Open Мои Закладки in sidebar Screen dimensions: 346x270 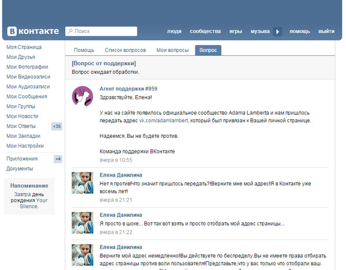pos(24,136)
